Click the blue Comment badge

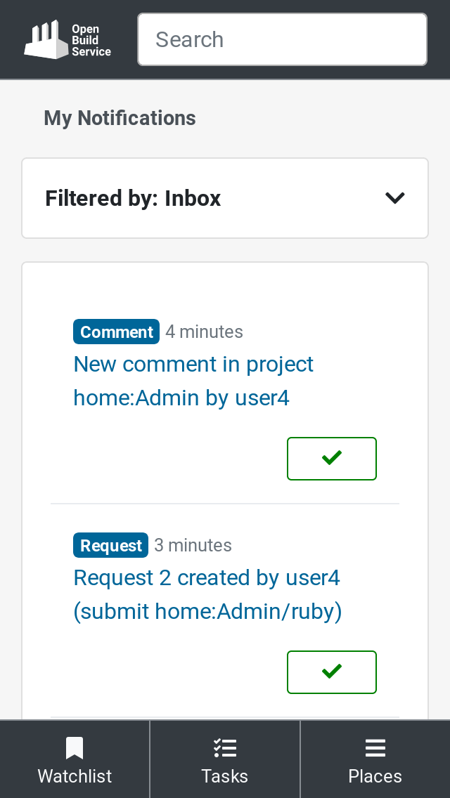pos(116,331)
